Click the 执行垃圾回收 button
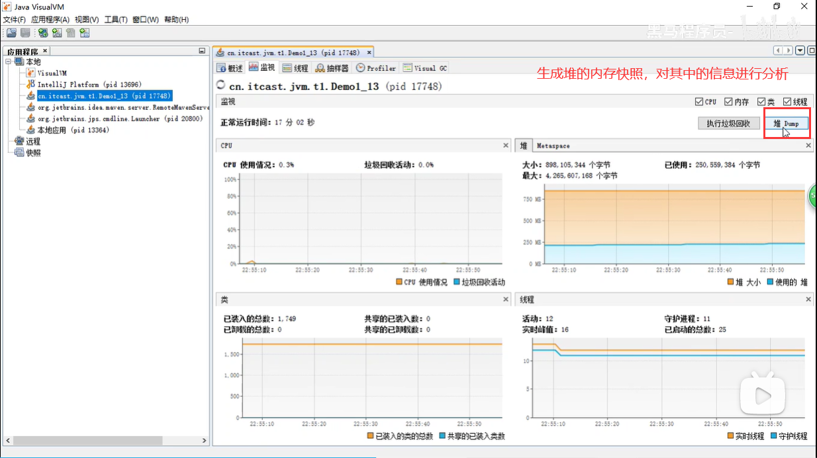This screenshot has height=458, width=817. pyautogui.click(x=728, y=123)
